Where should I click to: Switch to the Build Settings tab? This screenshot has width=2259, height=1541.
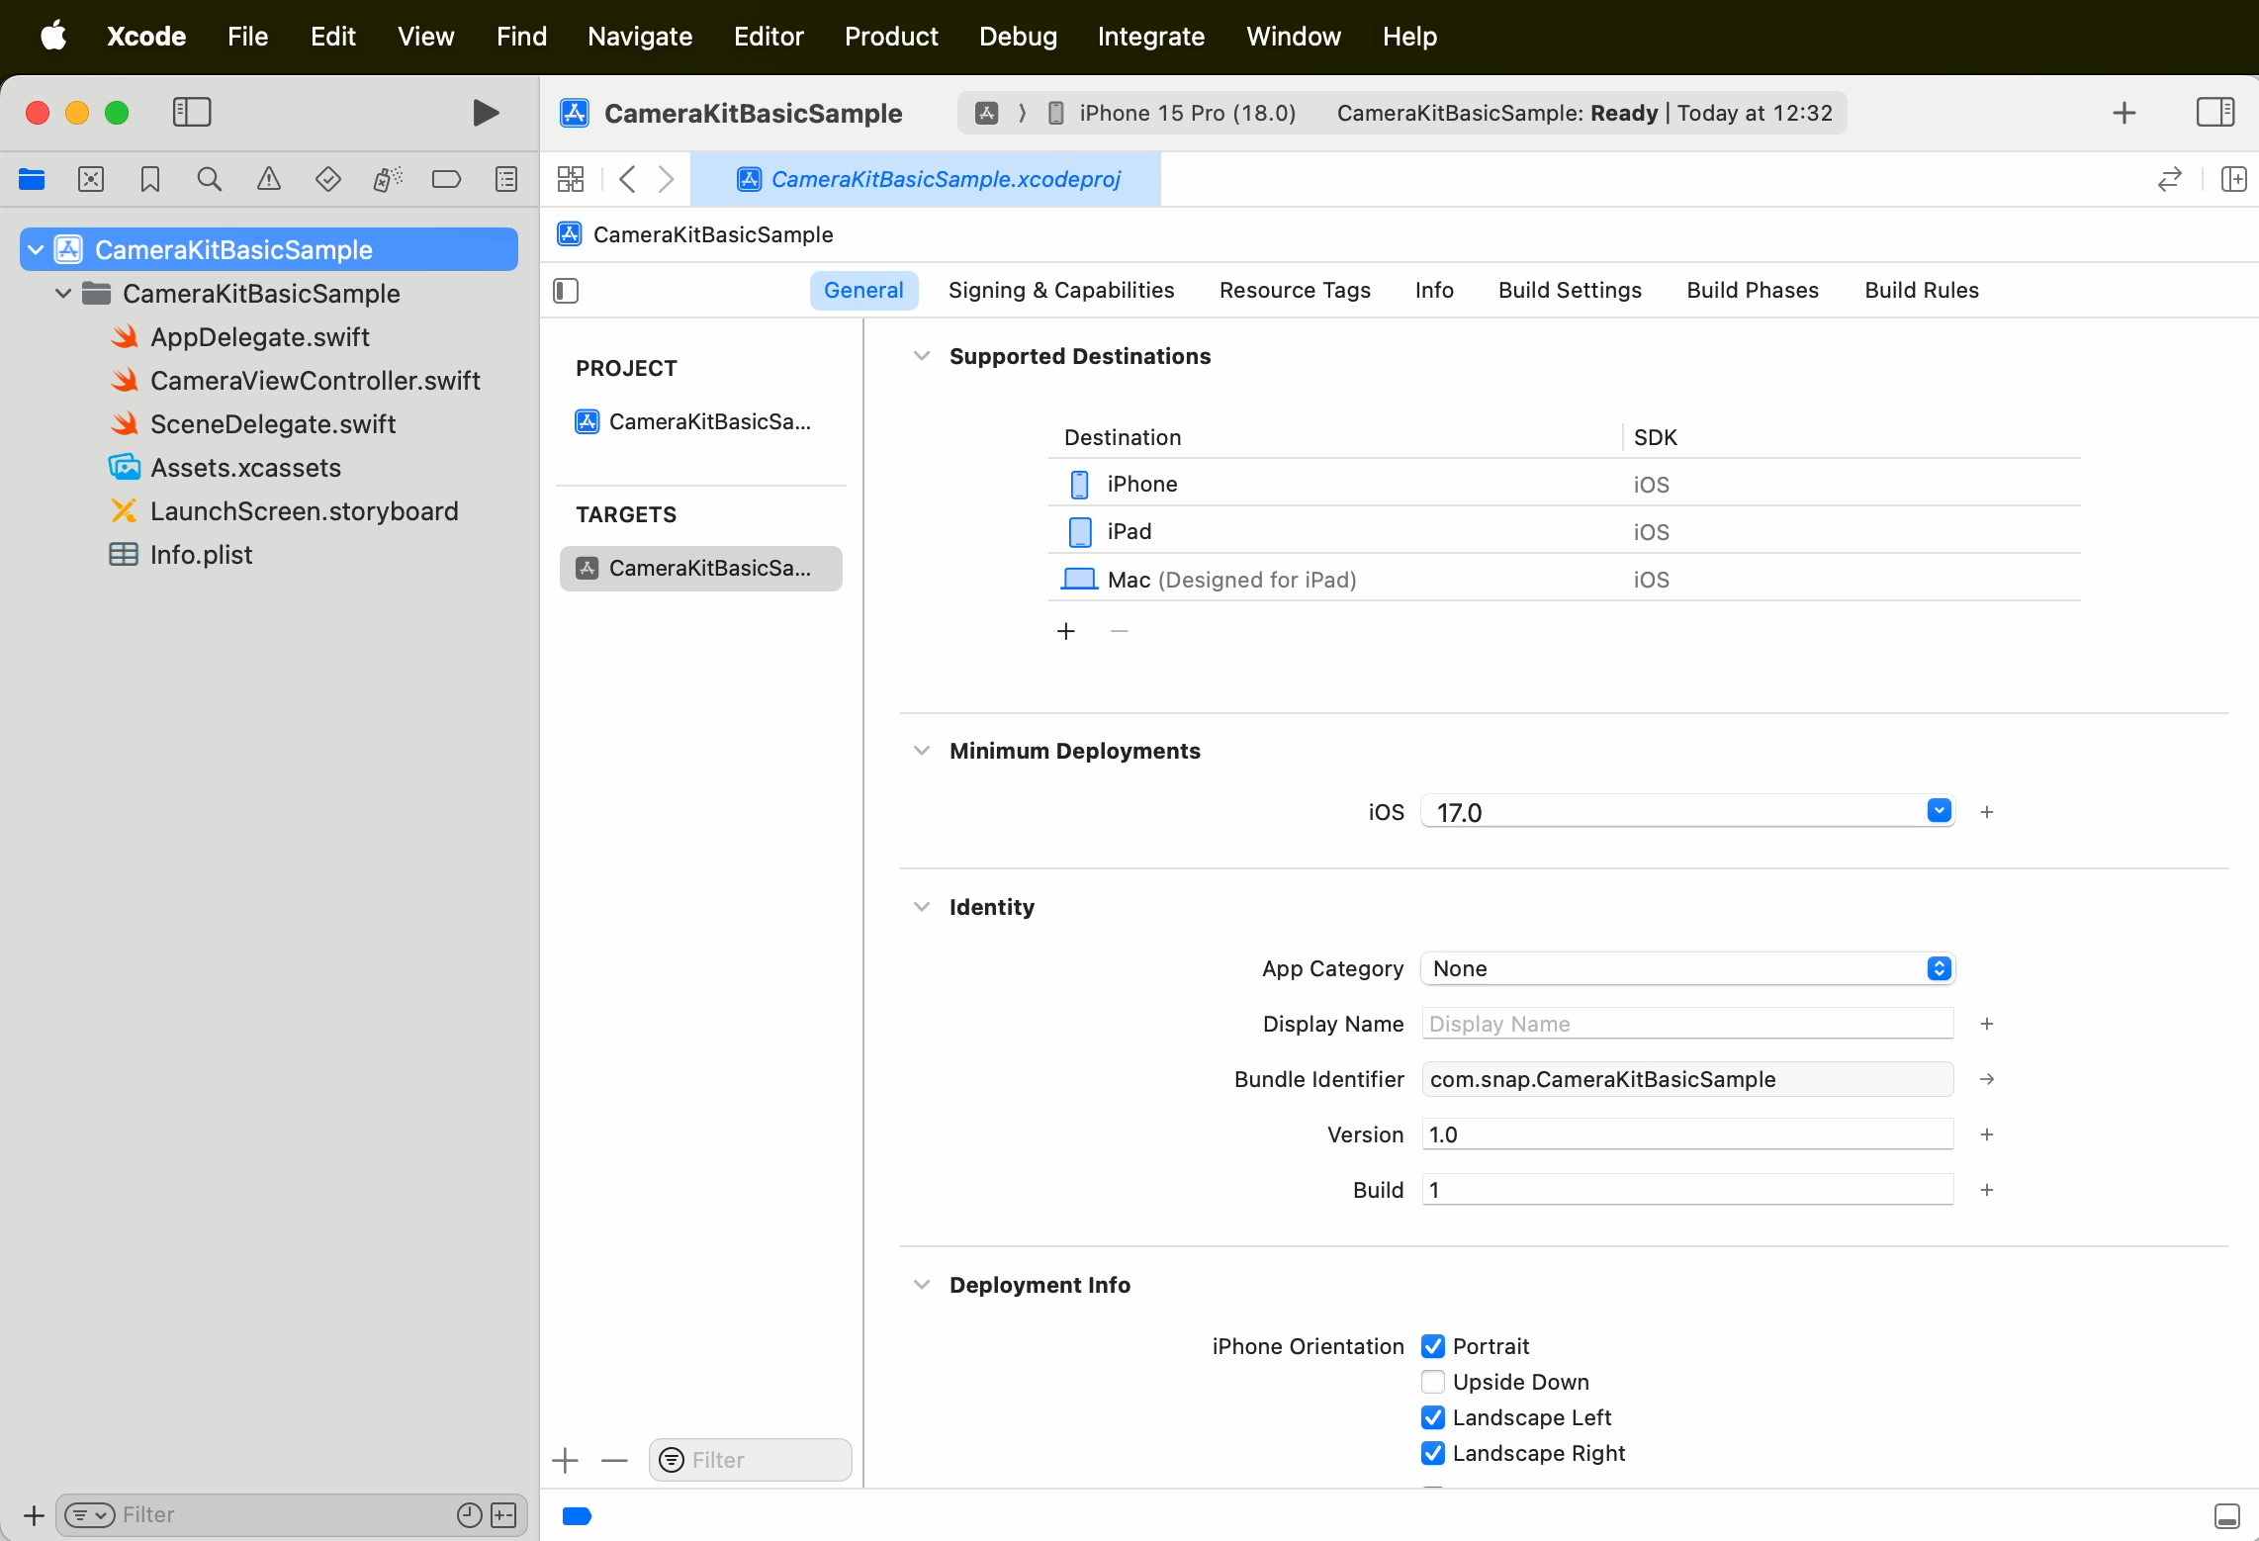[x=1570, y=290]
